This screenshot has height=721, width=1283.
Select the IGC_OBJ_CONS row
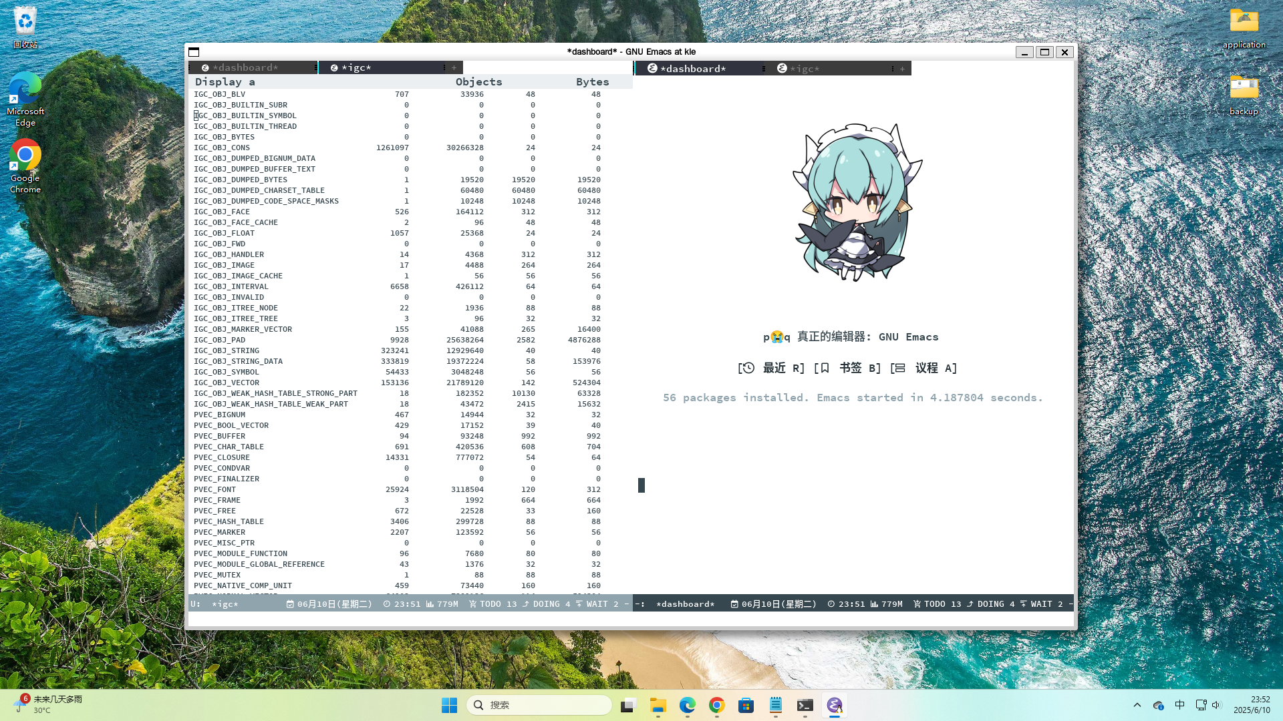coord(397,148)
